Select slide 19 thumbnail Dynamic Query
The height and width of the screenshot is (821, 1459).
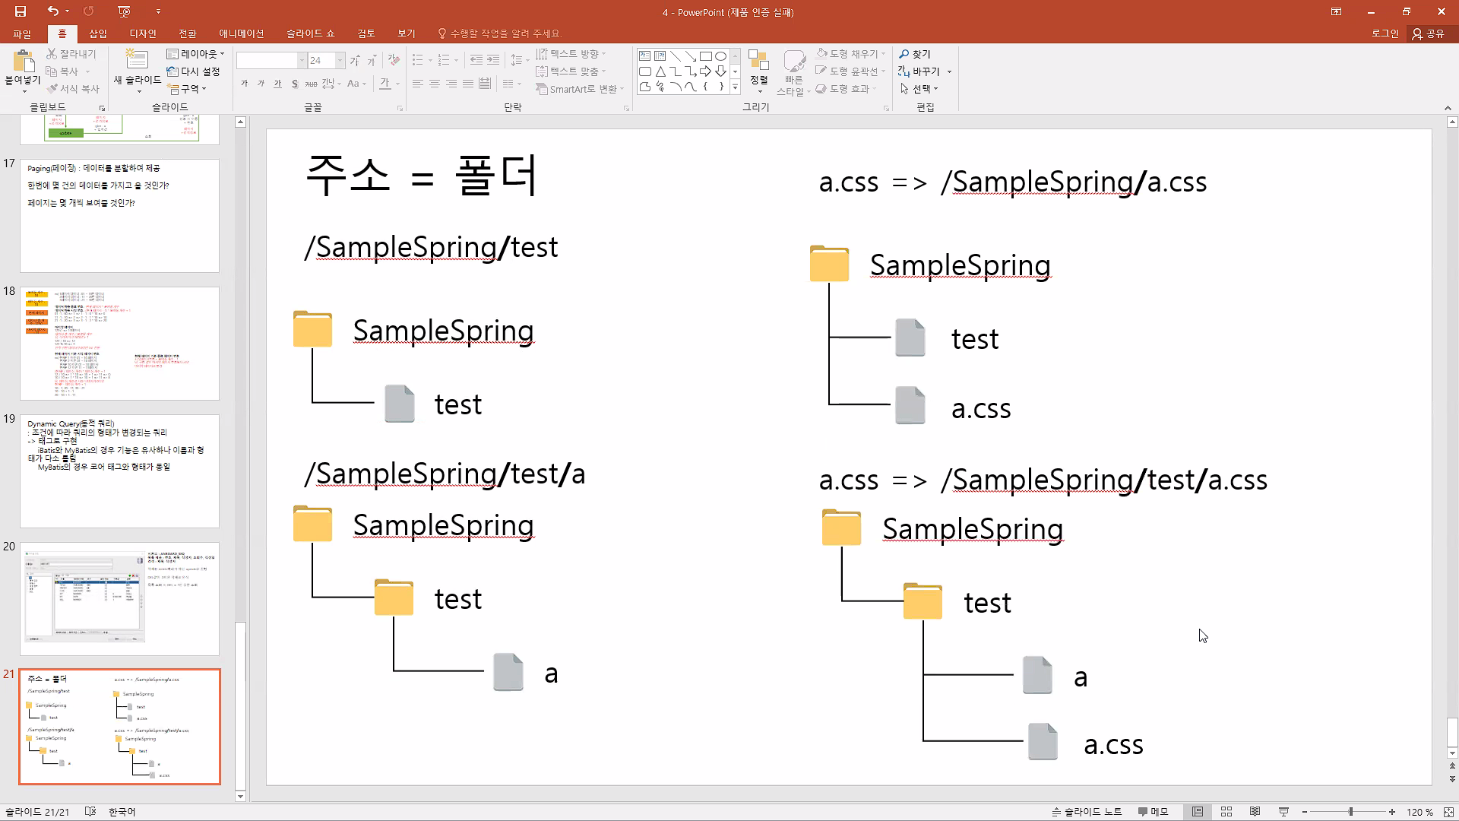119,471
